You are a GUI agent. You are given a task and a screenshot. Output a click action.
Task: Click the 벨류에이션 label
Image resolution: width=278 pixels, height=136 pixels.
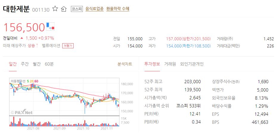click(x=51, y=46)
